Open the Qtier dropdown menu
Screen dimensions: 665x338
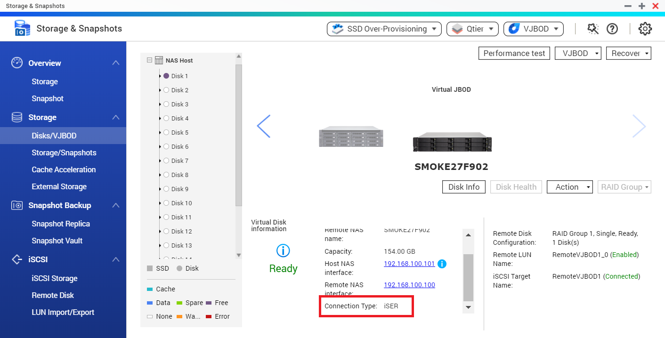click(x=472, y=29)
